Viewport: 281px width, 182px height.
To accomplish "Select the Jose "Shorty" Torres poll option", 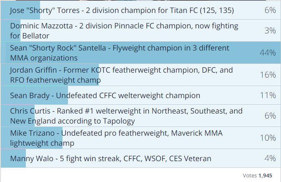I will click(x=140, y=10).
